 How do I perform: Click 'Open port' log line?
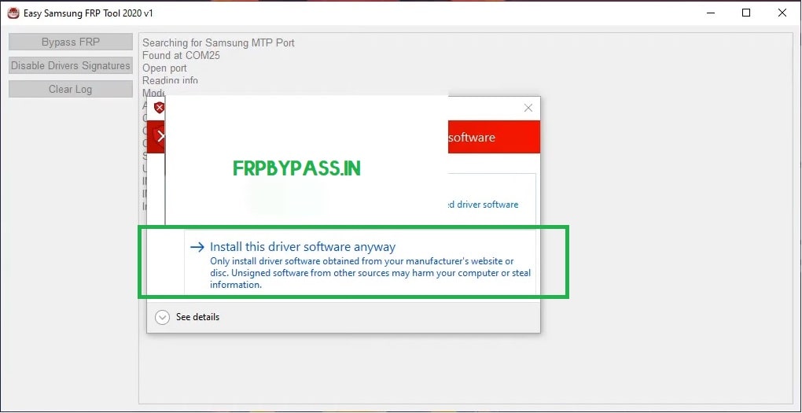(164, 68)
